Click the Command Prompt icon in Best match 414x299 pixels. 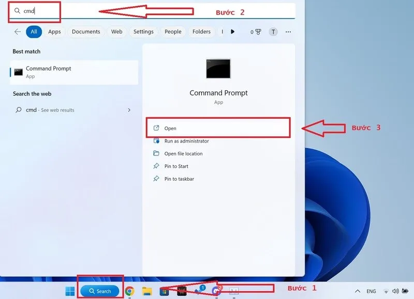coord(19,72)
